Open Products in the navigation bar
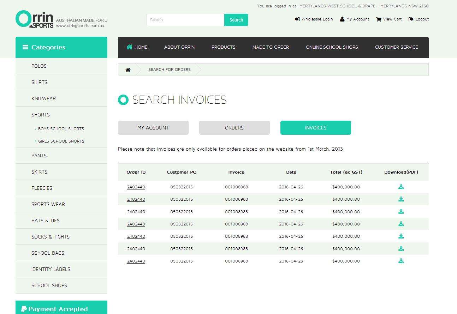This screenshot has width=457, height=314. (x=223, y=47)
